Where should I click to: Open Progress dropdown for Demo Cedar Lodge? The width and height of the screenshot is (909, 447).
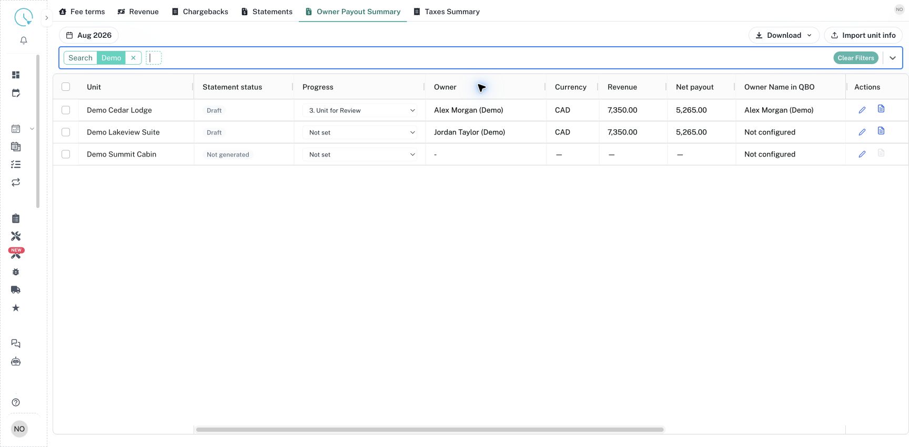pyautogui.click(x=361, y=110)
